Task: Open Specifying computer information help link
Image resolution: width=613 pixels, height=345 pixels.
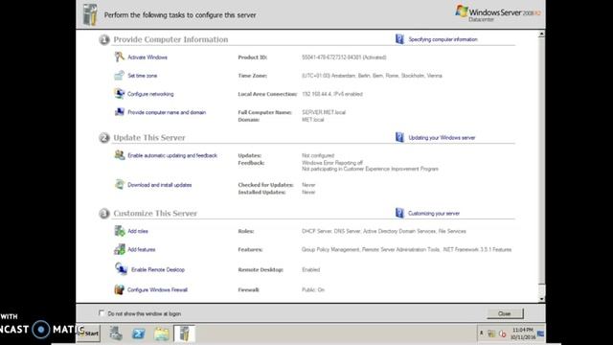Action: pos(443,39)
